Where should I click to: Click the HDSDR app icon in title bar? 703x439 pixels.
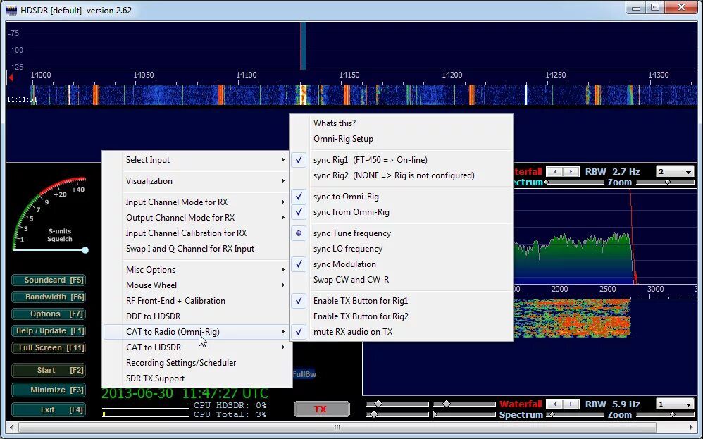11,10
